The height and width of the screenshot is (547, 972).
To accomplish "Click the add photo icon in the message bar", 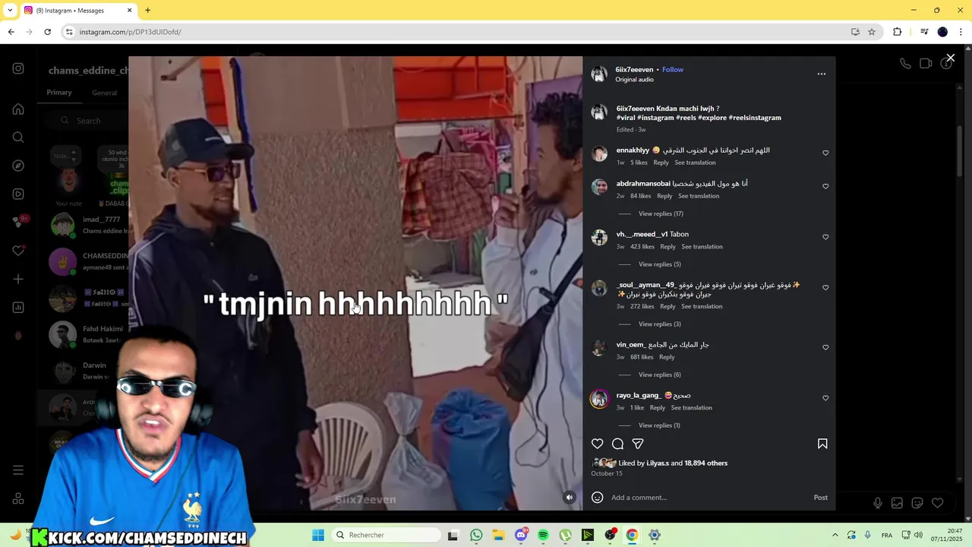I will [x=897, y=503].
